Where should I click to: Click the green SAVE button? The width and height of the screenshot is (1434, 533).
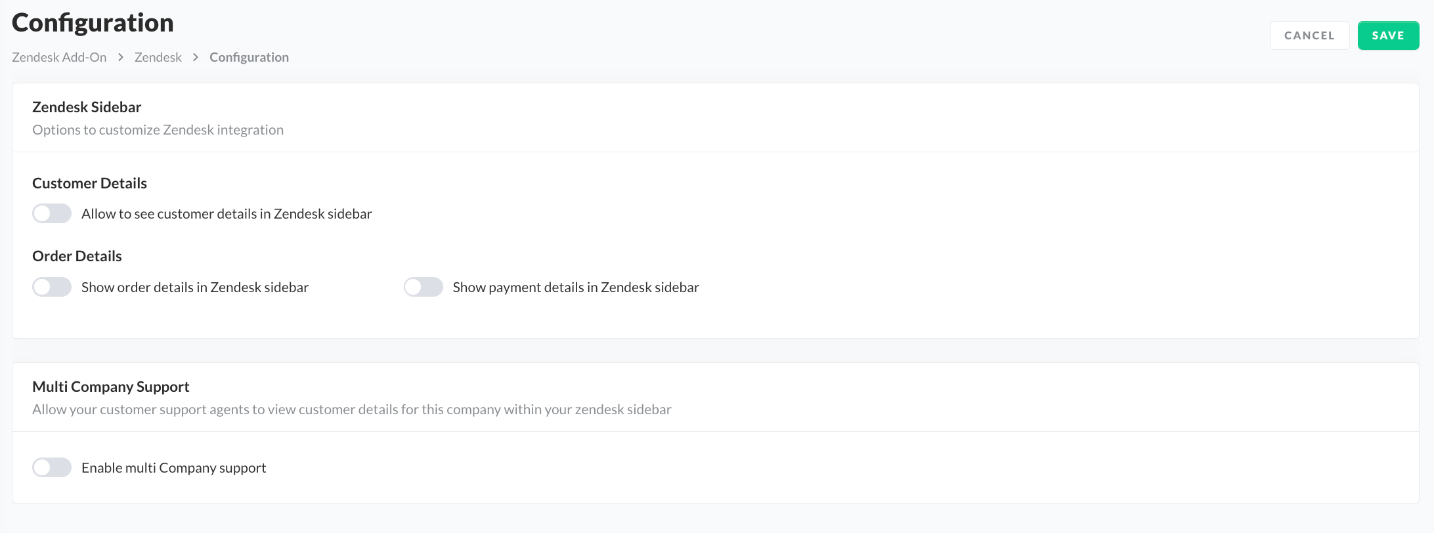[x=1388, y=35]
